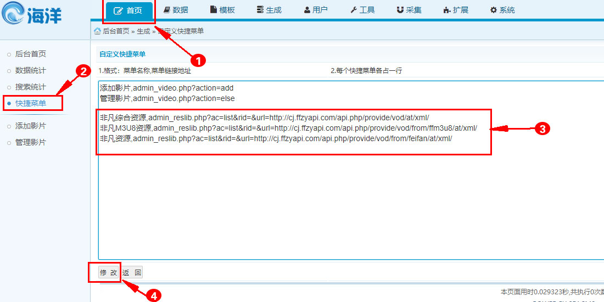Click the person icon beside 用户
Image resolution: width=604 pixels, height=302 pixels.
[307, 10]
